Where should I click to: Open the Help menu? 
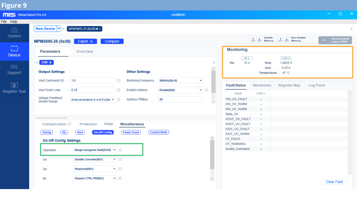[14, 22]
